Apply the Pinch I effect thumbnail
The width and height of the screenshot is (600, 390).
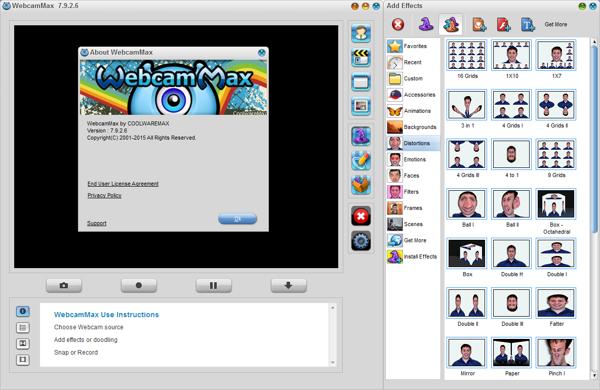(556, 353)
